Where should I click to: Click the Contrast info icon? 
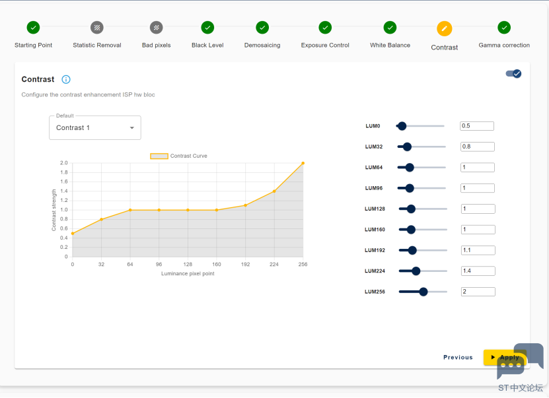tap(66, 79)
